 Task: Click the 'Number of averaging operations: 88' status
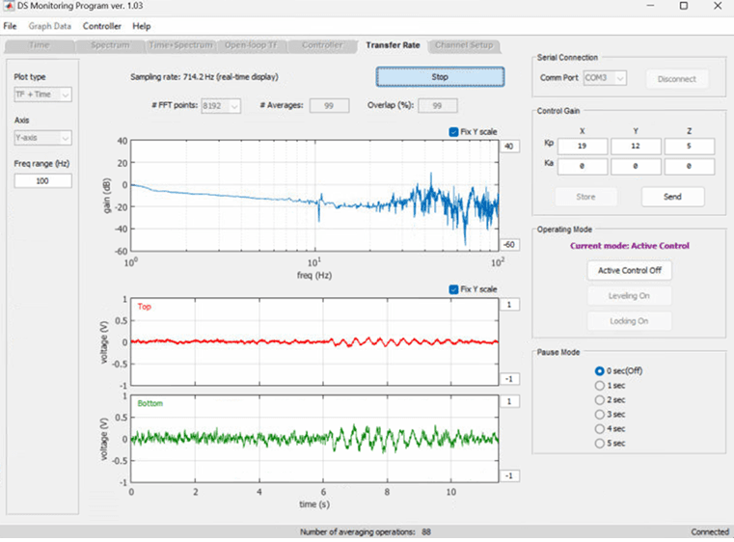point(366,532)
